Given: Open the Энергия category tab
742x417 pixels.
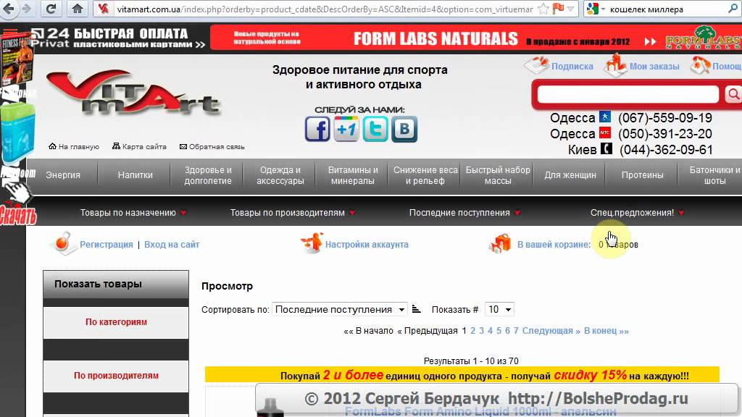Looking at the screenshot, I should point(63,175).
